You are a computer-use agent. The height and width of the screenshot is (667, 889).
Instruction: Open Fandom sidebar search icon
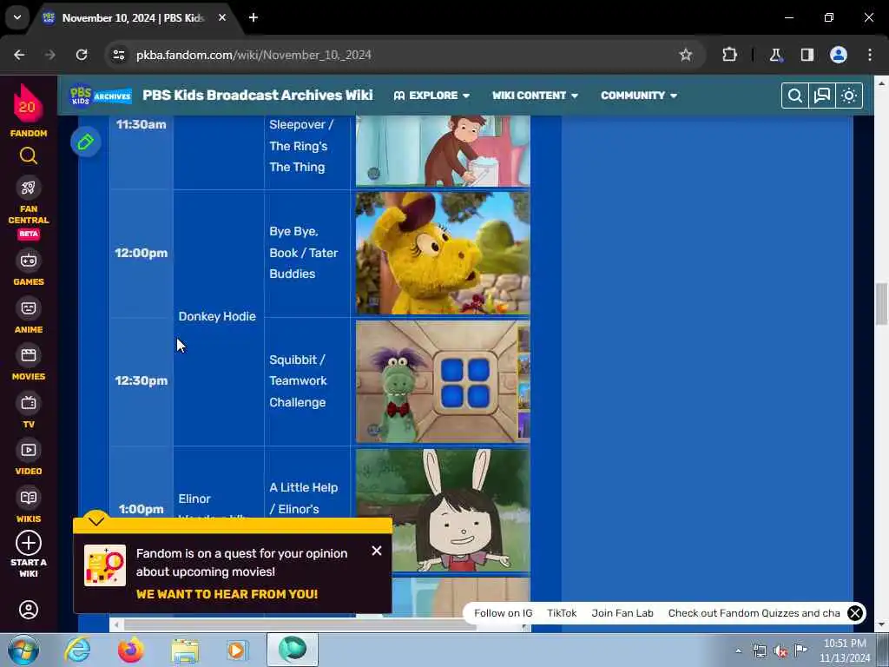point(29,155)
